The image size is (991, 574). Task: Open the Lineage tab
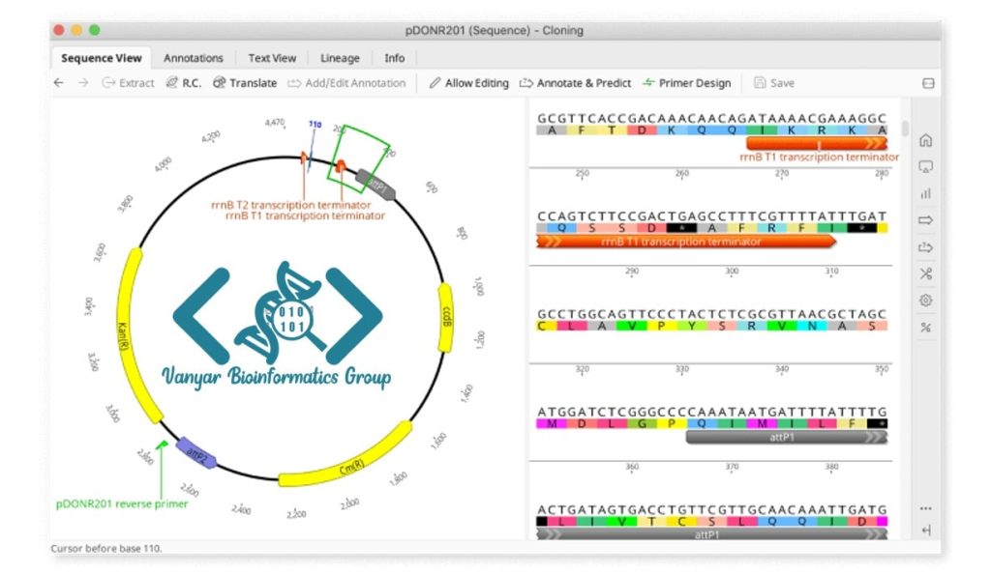tap(340, 58)
